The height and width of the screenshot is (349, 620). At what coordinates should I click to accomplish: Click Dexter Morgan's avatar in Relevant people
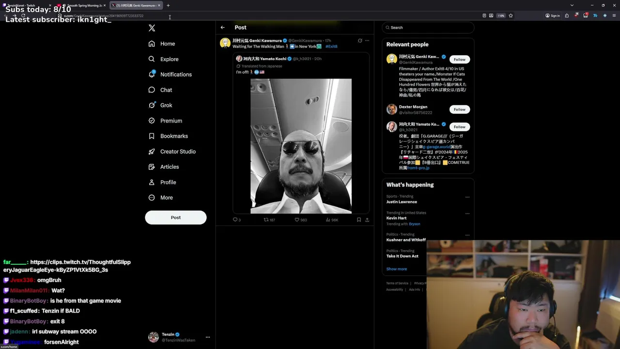tap(392, 110)
